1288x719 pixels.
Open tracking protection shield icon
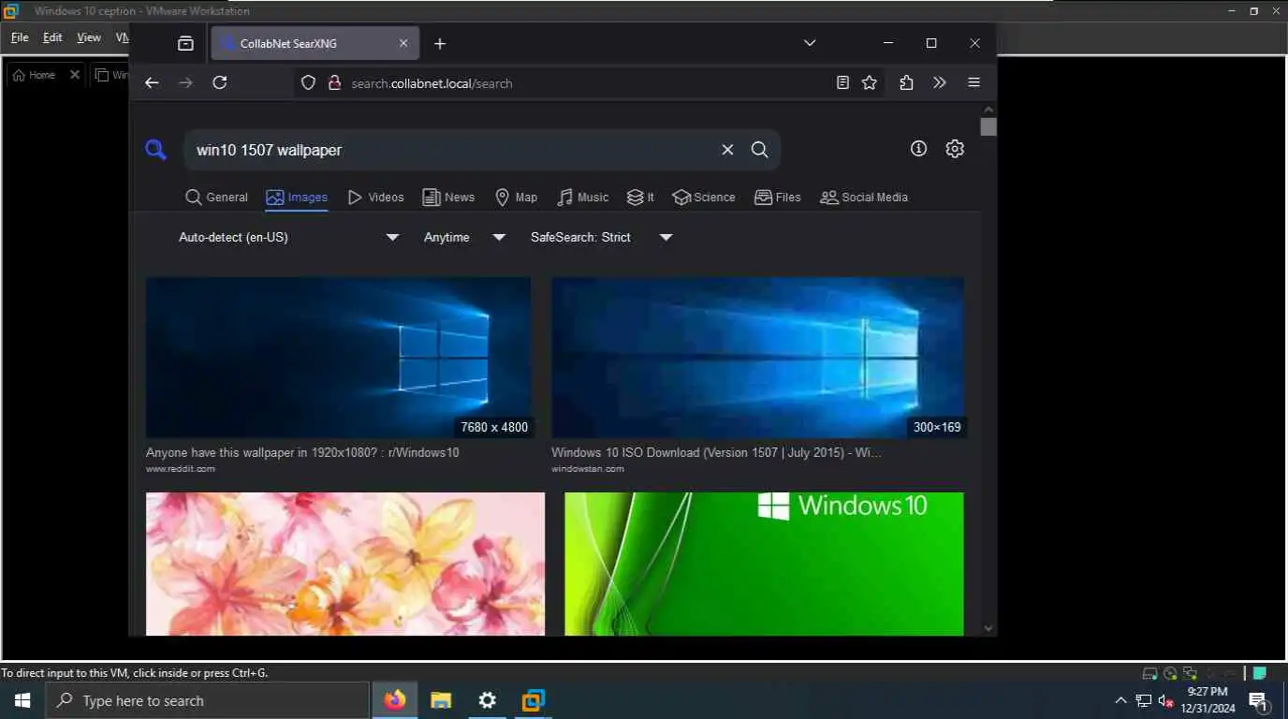point(308,82)
